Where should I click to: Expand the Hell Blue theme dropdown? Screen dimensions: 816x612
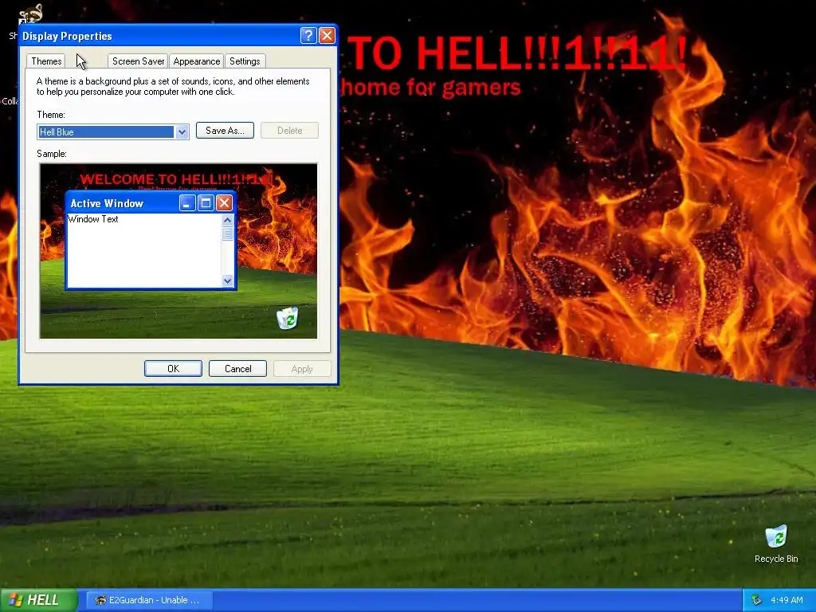tap(182, 132)
